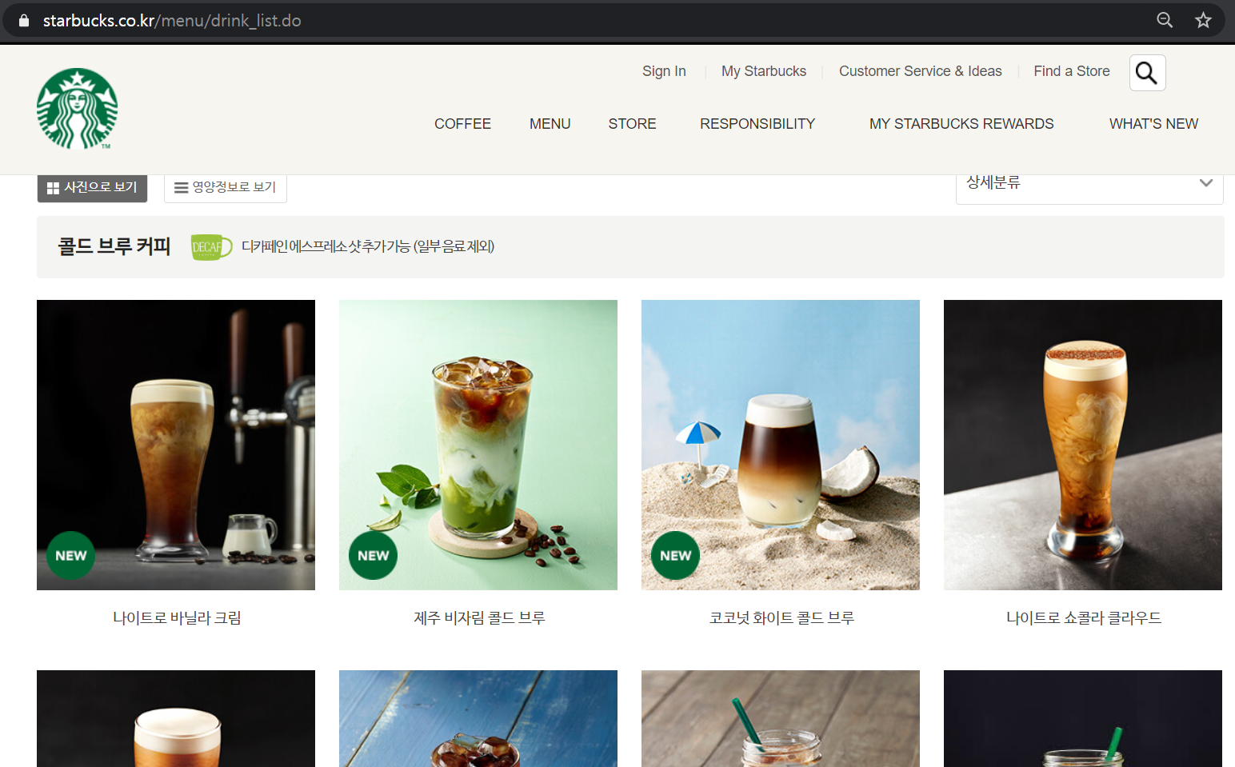Click the 콜드 브루 커피 category heading
Viewport: 1235px width, 767px height.
click(114, 246)
